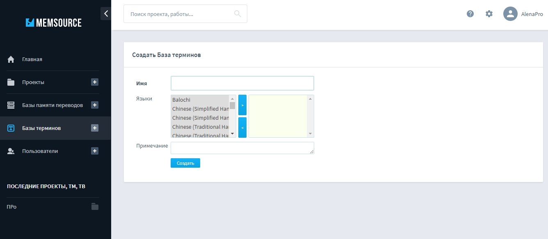Click the search magnifier icon

(x=237, y=14)
